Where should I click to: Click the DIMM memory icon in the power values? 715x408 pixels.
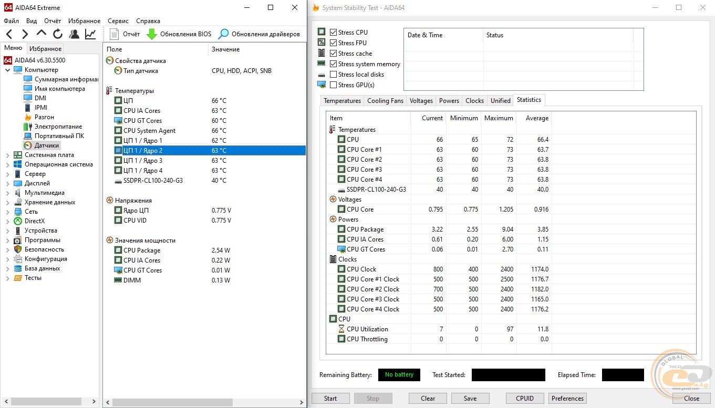[118, 280]
